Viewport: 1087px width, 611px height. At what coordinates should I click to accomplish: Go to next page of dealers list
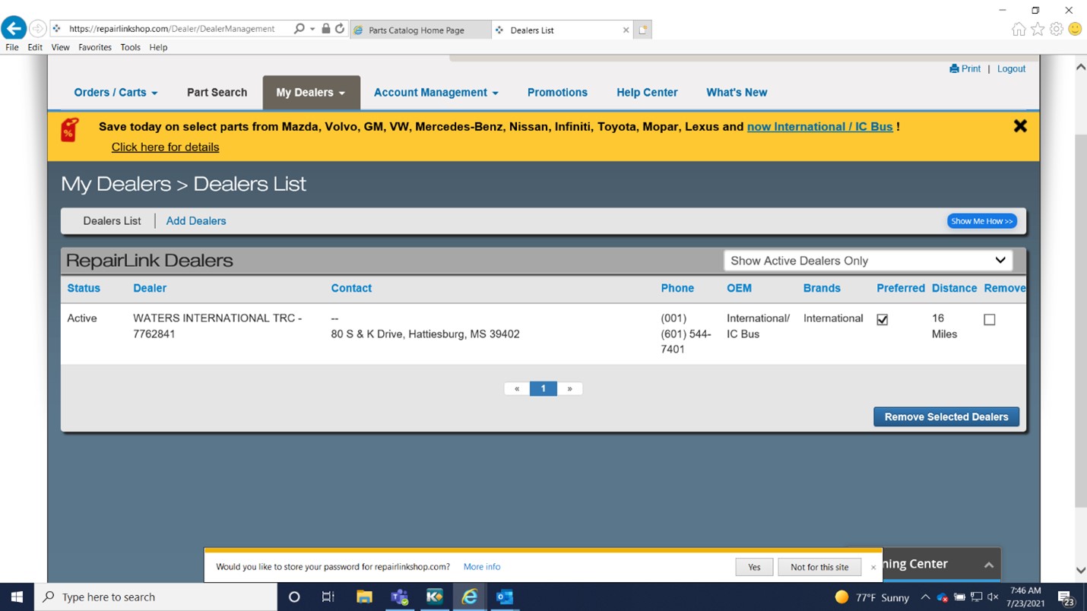point(569,388)
